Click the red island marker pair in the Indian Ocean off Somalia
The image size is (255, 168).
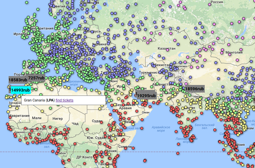click(x=145, y=160)
